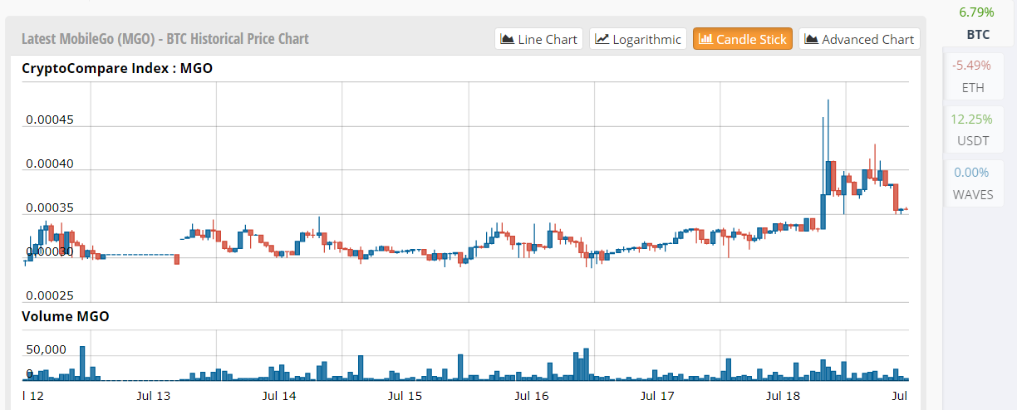Click the 0.00045 price axis label

50,120
